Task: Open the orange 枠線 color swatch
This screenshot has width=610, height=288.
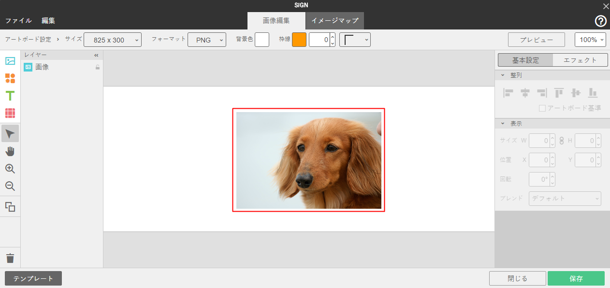Action: tap(299, 40)
